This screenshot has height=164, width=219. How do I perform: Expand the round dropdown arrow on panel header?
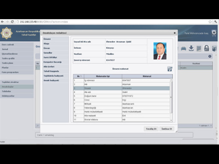pyautogui.click(x=210, y=56)
